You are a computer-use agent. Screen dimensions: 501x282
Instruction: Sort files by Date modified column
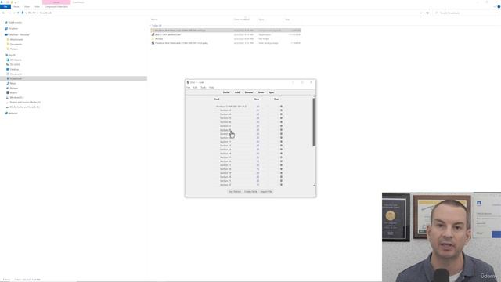tap(242, 20)
